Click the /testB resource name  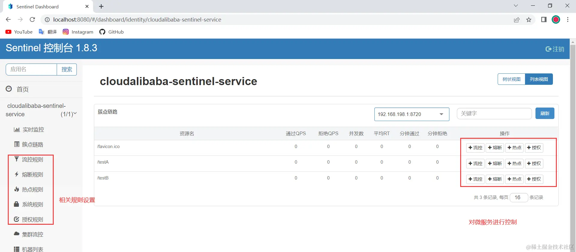pyautogui.click(x=103, y=178)
